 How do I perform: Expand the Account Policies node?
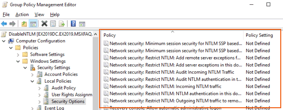click(x=33, y=75)
